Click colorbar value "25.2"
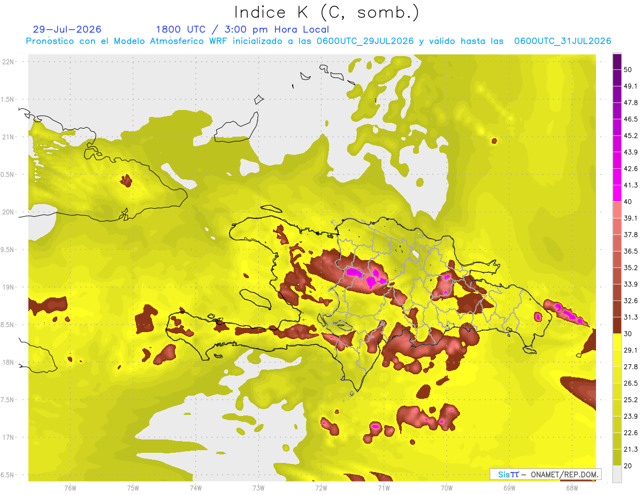Screen dimensions: 642x495 630,399
